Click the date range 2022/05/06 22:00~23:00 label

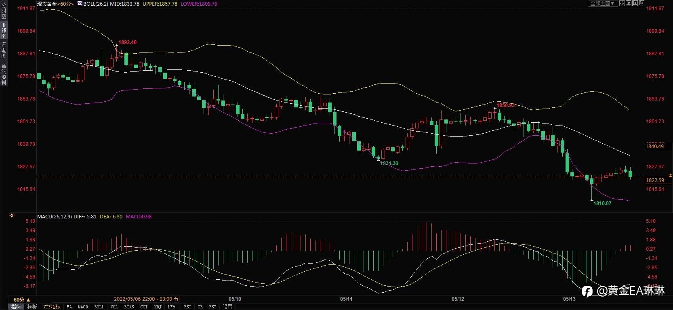tap(146, 299)
